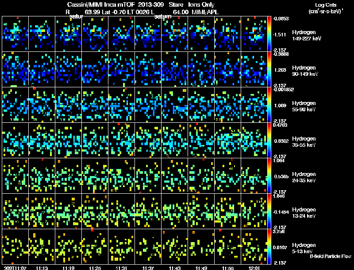Click the Cassini/MIMI Inca mTOF title
This screenshot has width=354, height=270.
tap(102, 4)
